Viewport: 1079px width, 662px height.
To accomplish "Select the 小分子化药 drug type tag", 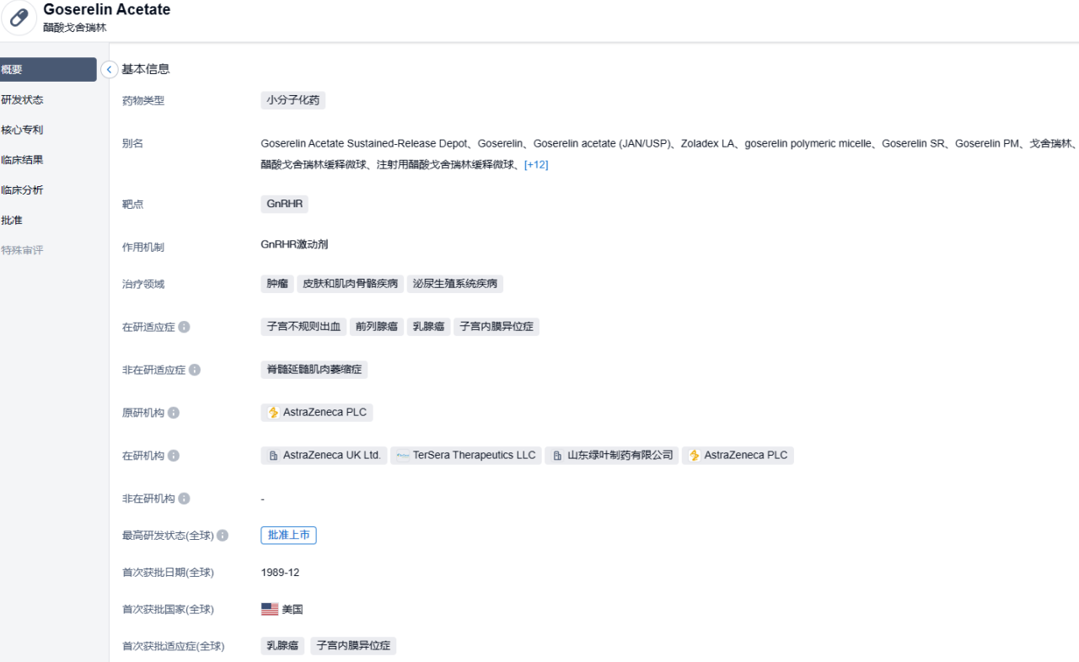I will [293, 100].
